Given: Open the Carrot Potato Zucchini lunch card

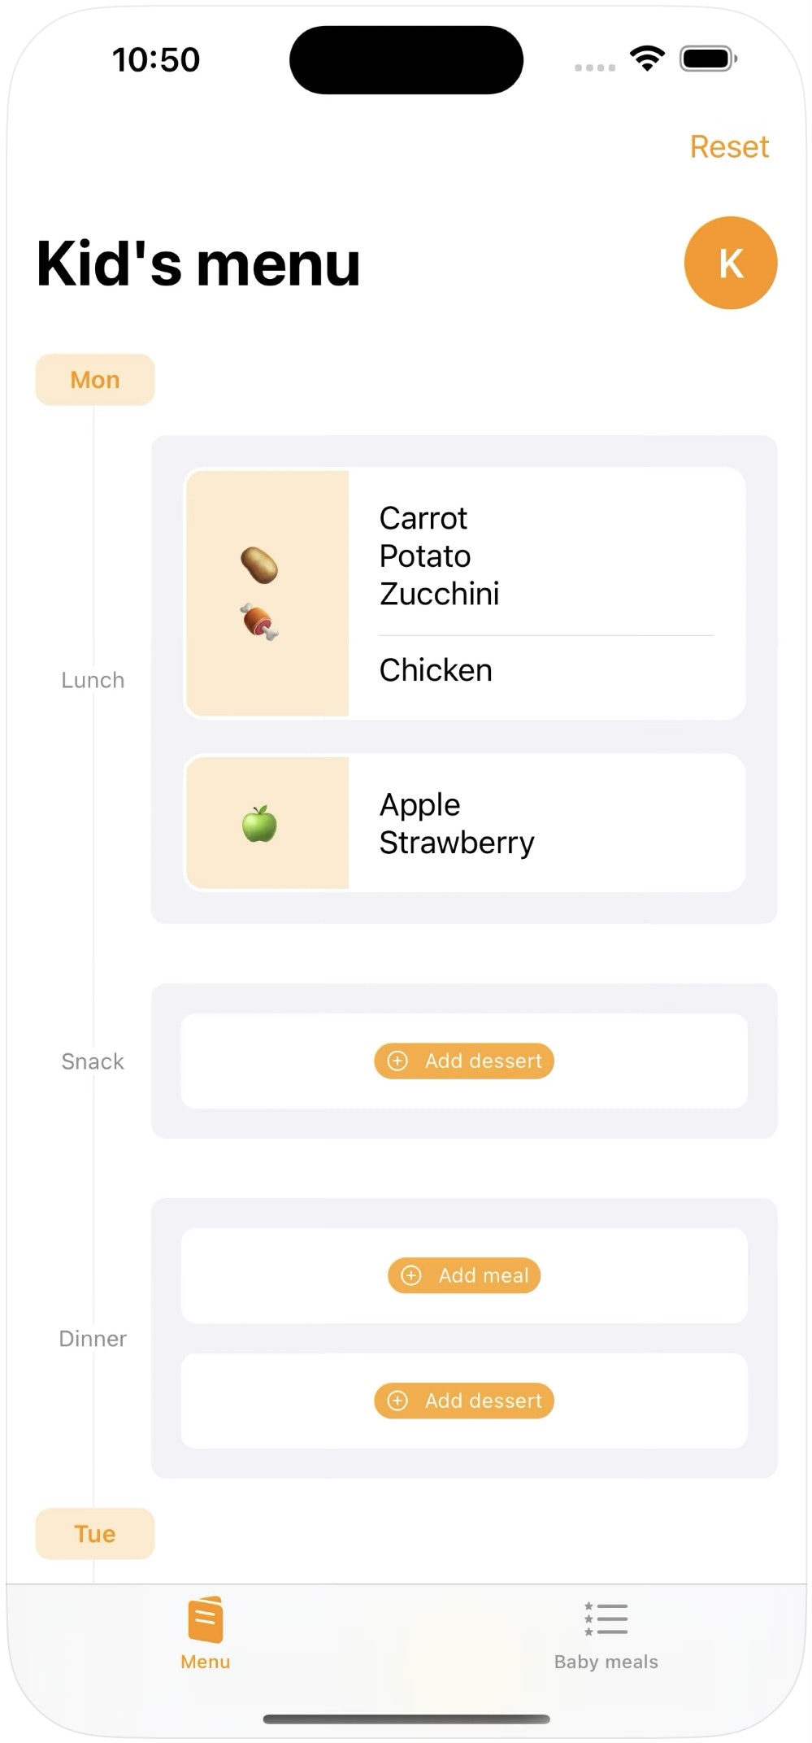Looking at the screenshot, I should 464,593.
